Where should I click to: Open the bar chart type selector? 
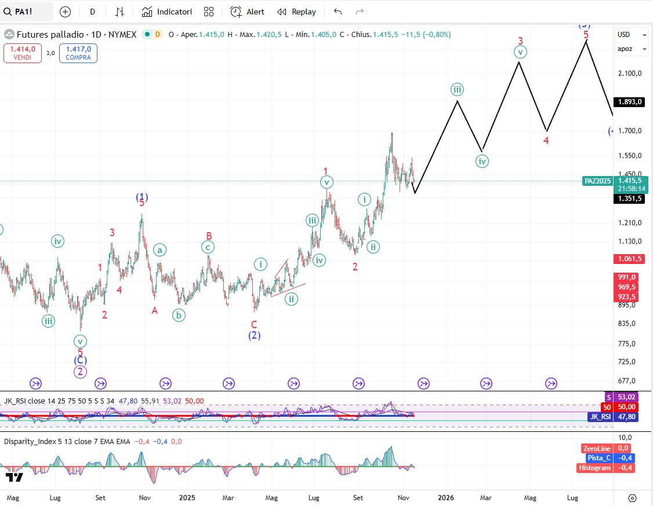pos(119,12)
